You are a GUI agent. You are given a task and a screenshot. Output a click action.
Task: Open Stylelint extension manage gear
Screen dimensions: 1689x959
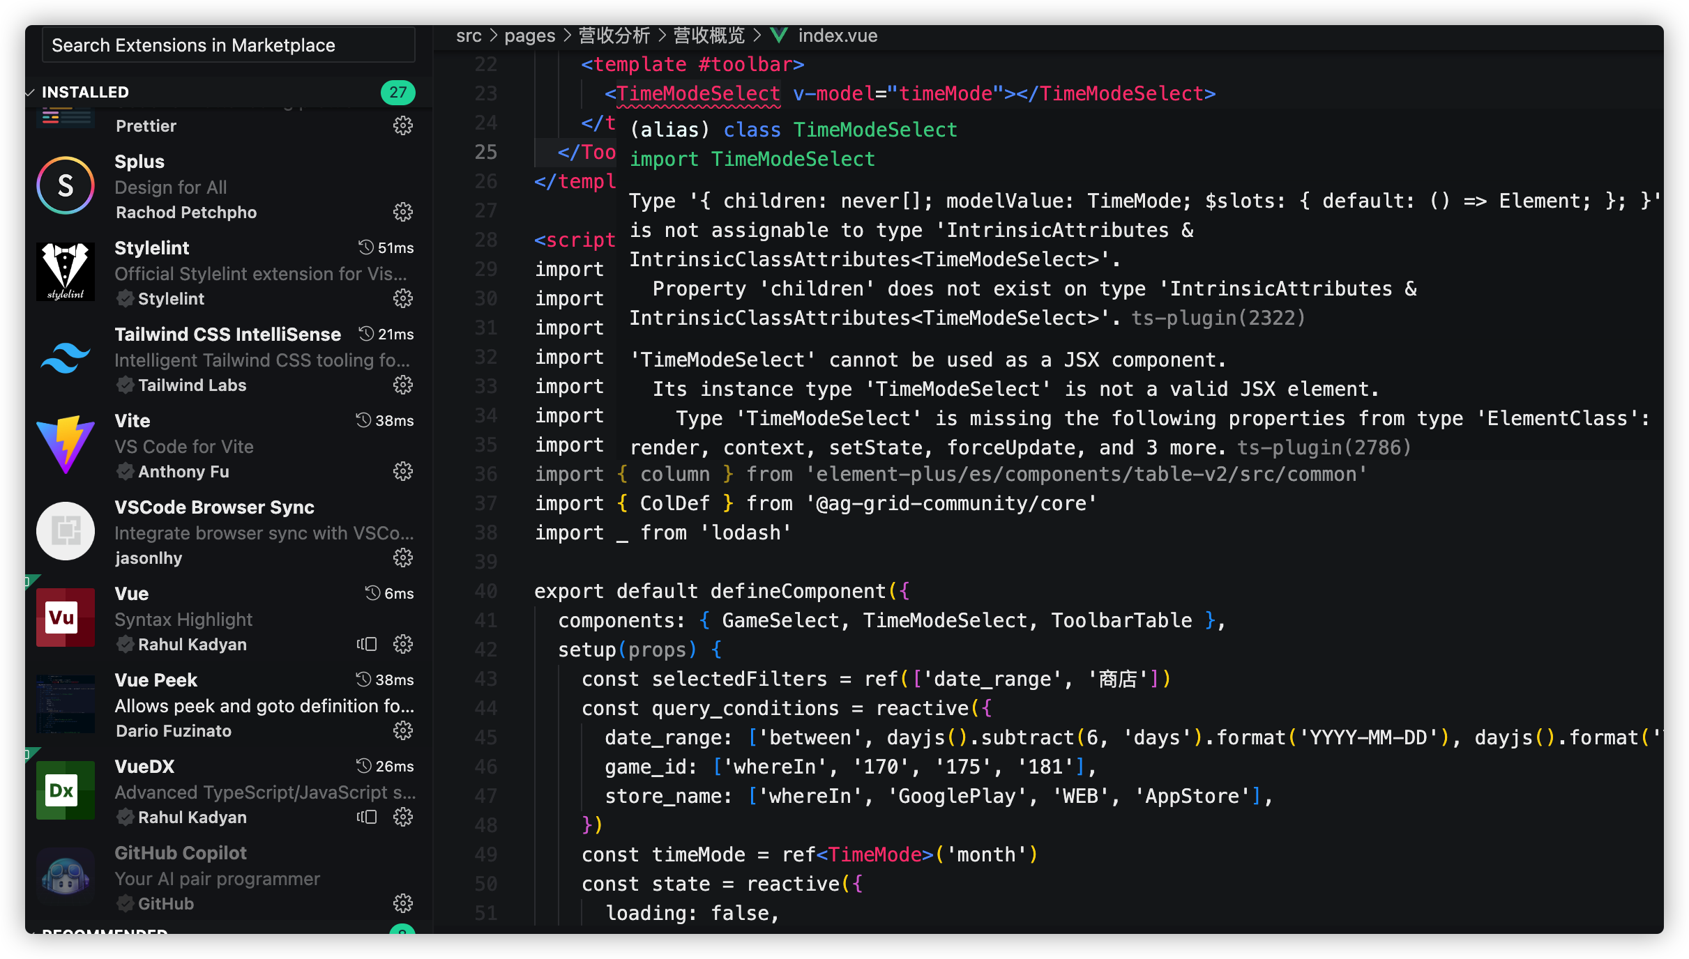(x=403, y=299)
